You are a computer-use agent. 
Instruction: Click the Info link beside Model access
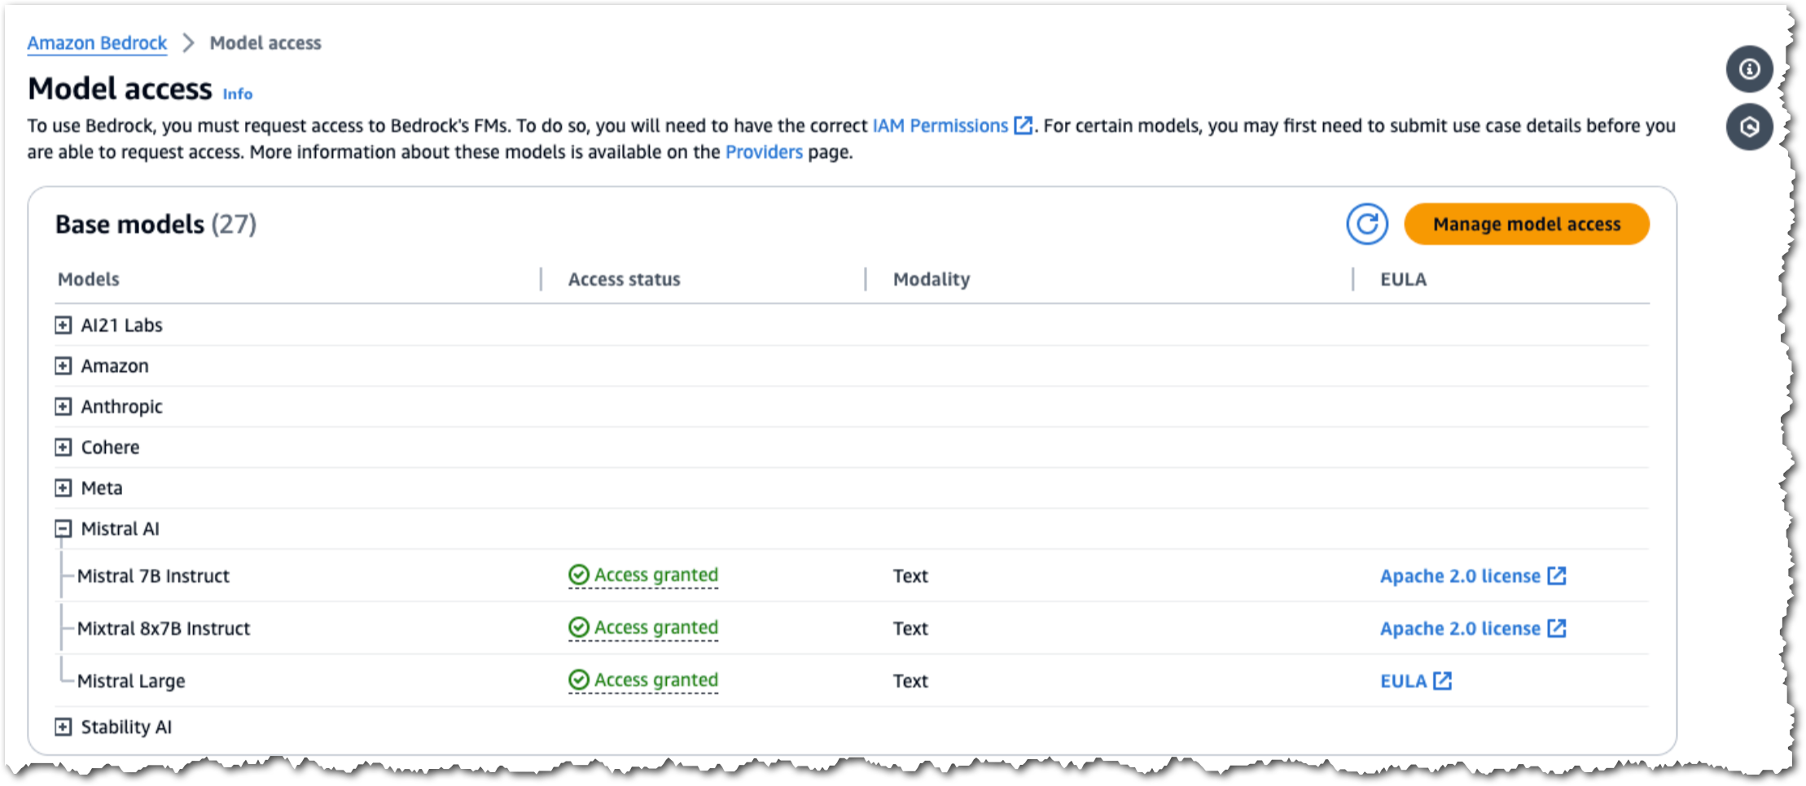point(238,94)
